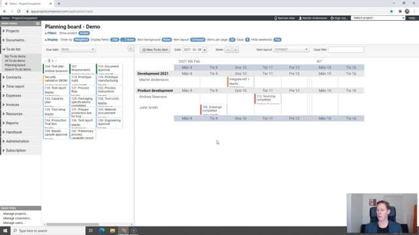The width and height of the screenshot is (419, 235).
Task: Click Sign out in the top bar
Action: click(339, 18)
